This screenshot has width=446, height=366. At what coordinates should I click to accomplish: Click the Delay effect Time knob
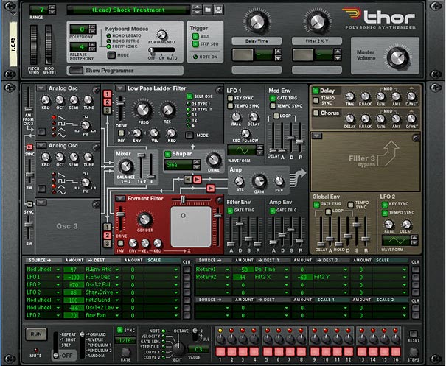click(350, 96)
